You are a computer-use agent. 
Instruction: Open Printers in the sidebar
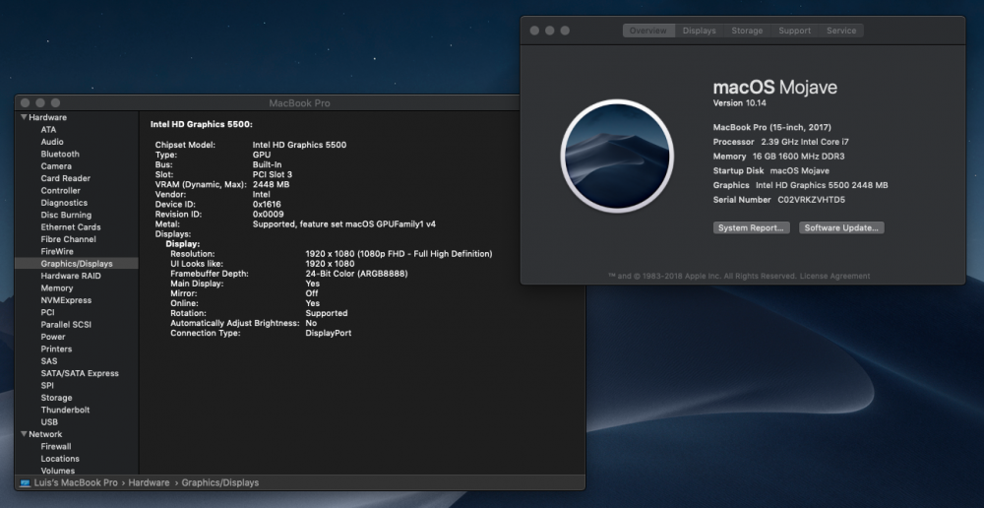click(x=56, y=349)
